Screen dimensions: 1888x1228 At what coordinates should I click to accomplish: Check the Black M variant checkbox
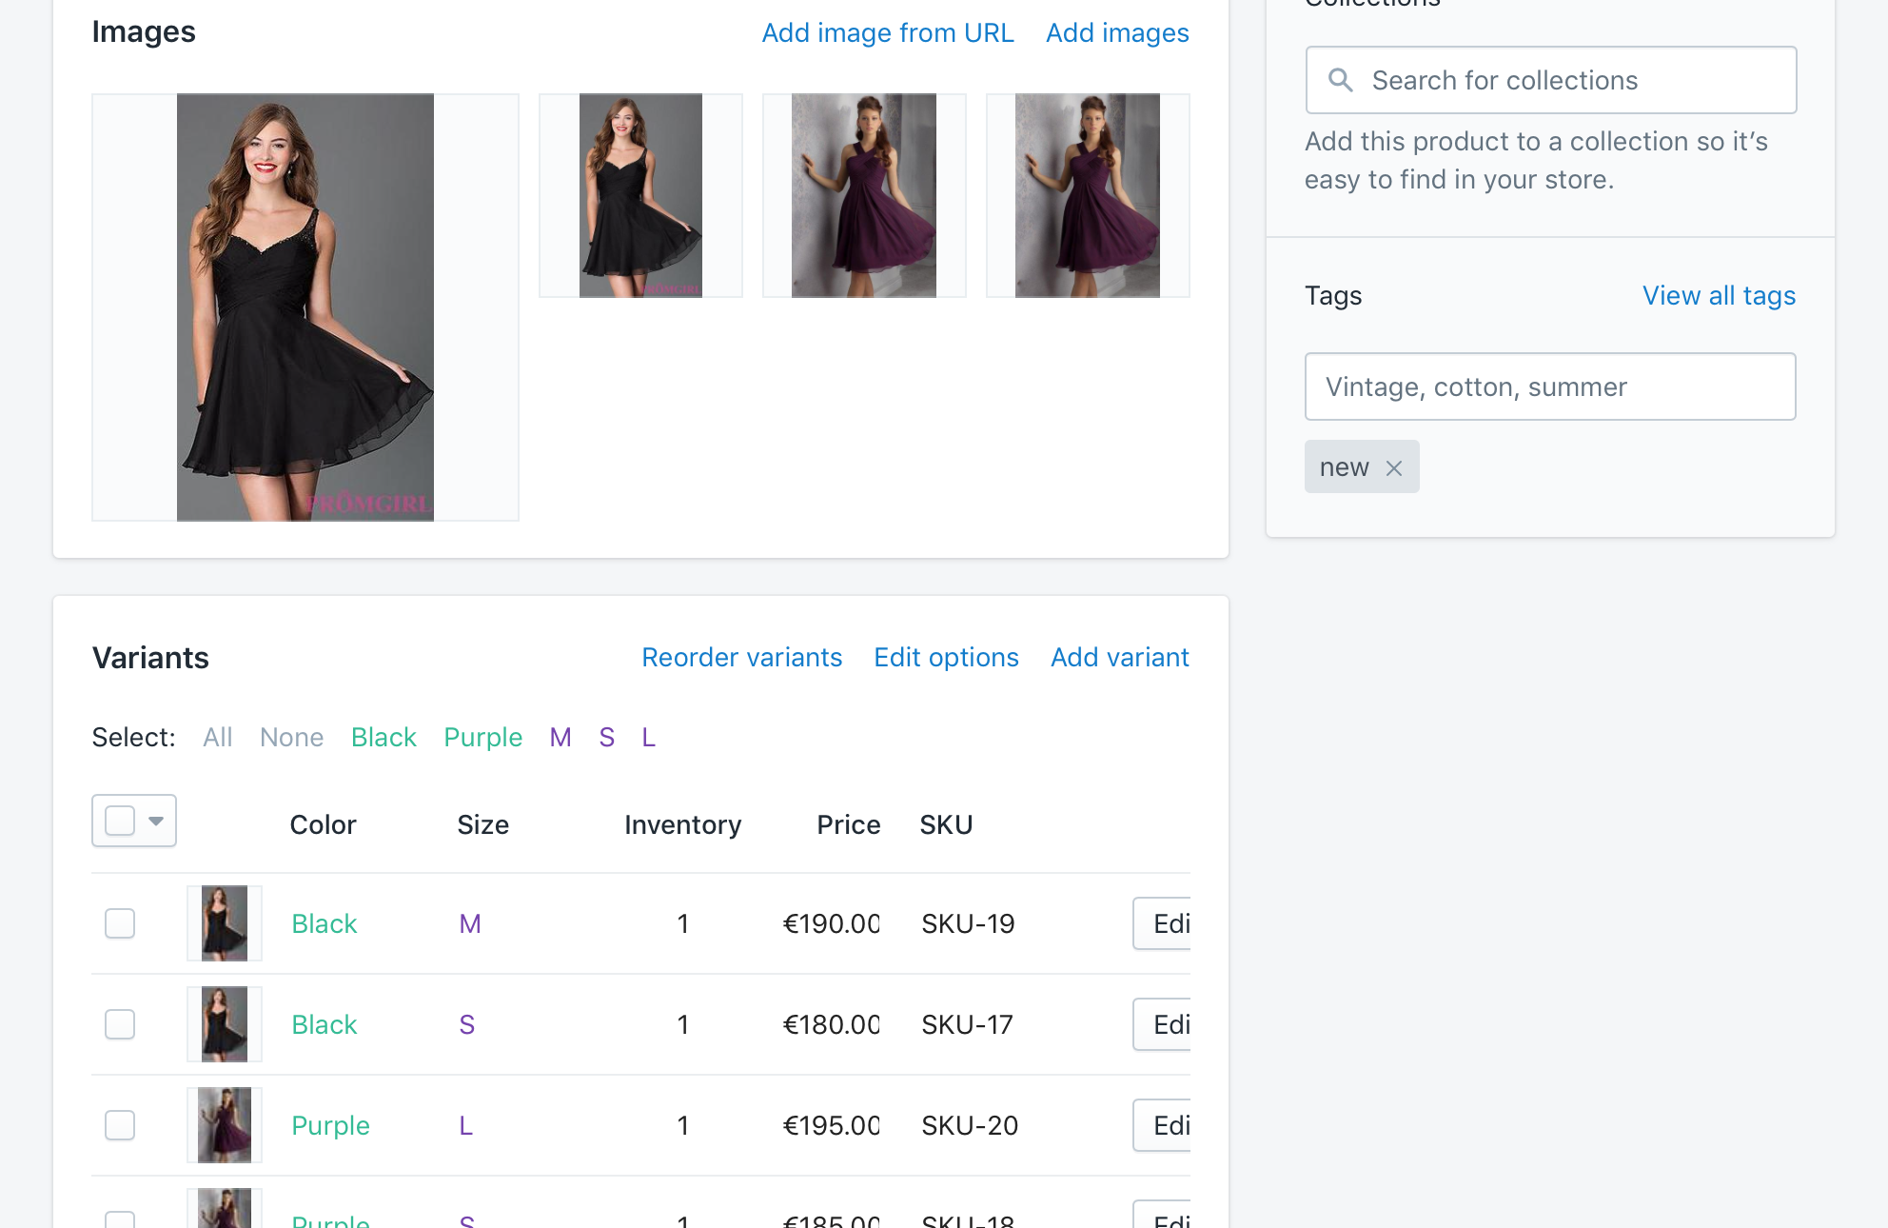[x=120, y=923]
